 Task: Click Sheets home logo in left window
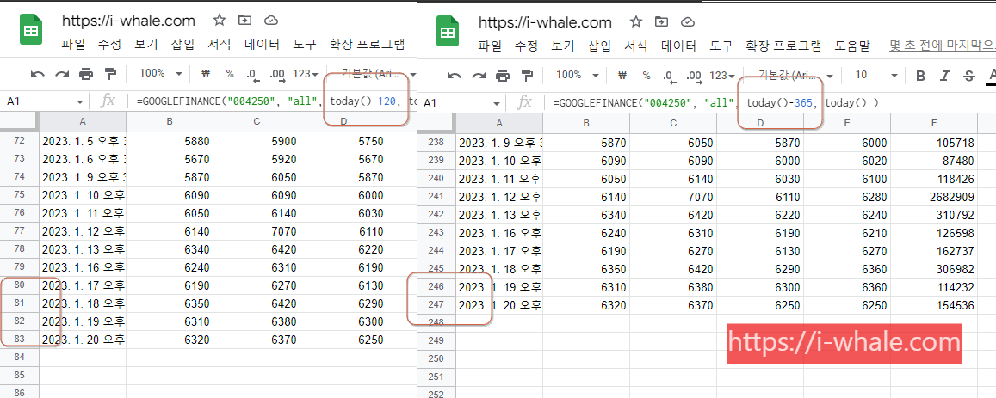(x=30, y=31)
